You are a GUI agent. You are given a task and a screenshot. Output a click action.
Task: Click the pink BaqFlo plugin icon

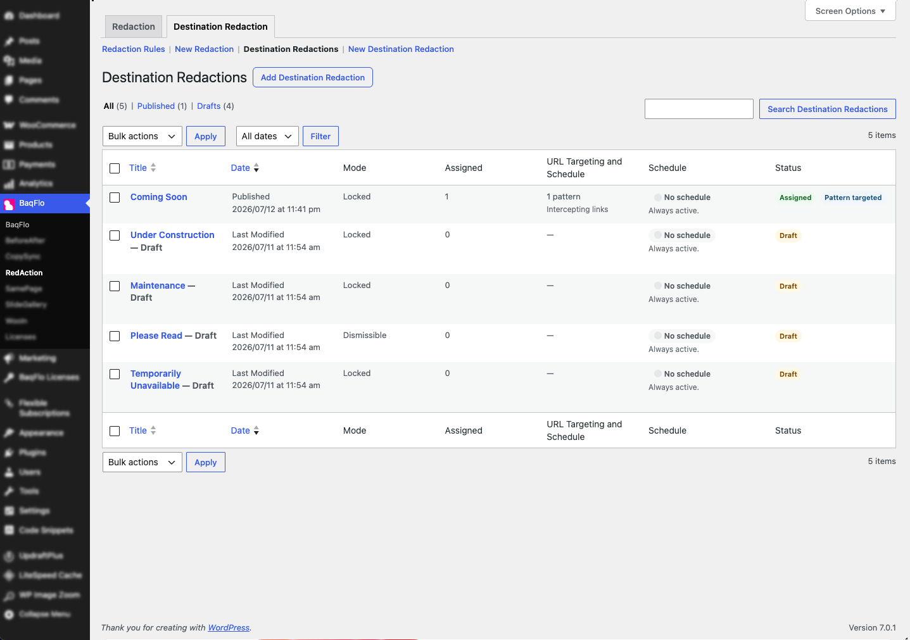tap(9, 204)
